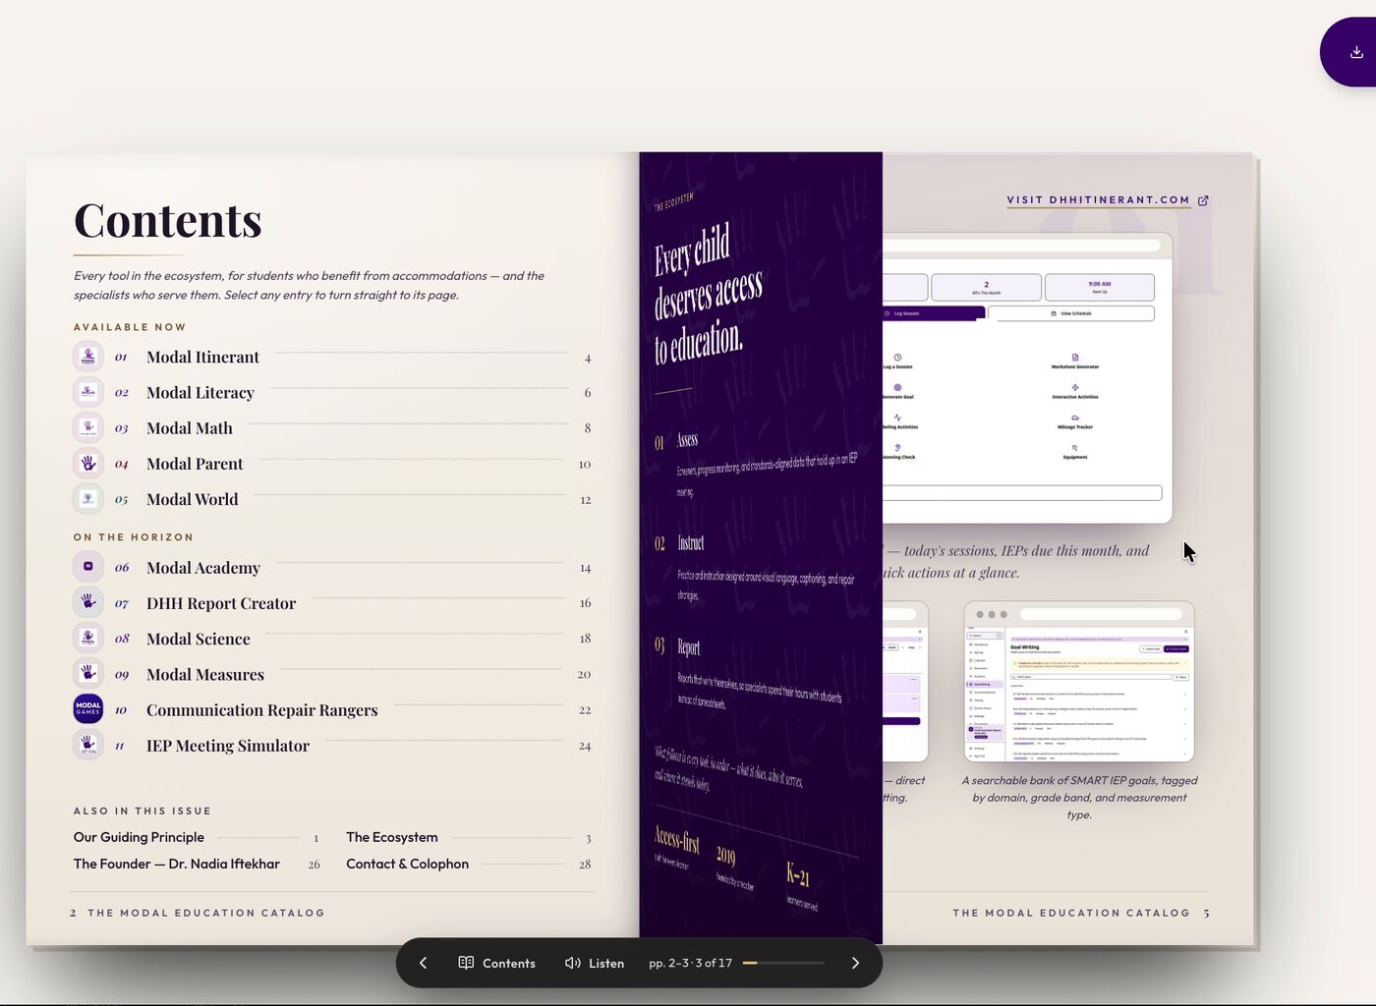This screenshot has height=1006, width=1376.
Task: Go to the Modal Measures entry
Action: [x=332, y=674]
